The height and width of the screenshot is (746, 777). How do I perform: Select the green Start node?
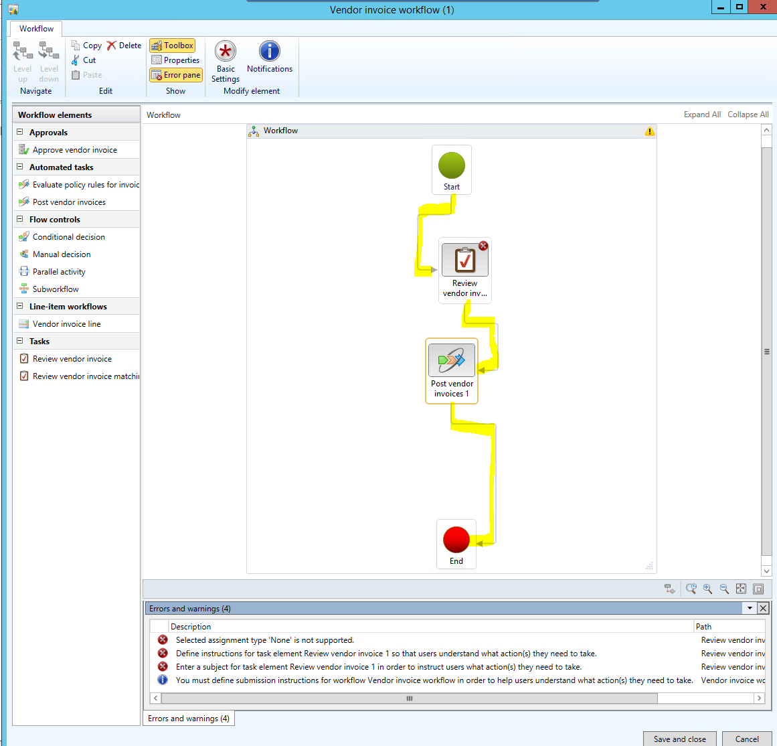(452, 165)
